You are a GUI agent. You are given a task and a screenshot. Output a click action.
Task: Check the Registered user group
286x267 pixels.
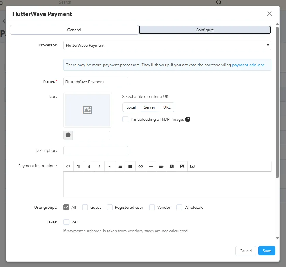[110, 207]
